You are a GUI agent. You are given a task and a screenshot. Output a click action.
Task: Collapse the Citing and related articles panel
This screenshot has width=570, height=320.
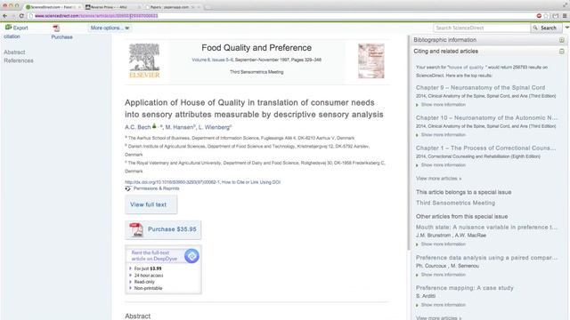point(562,52)
